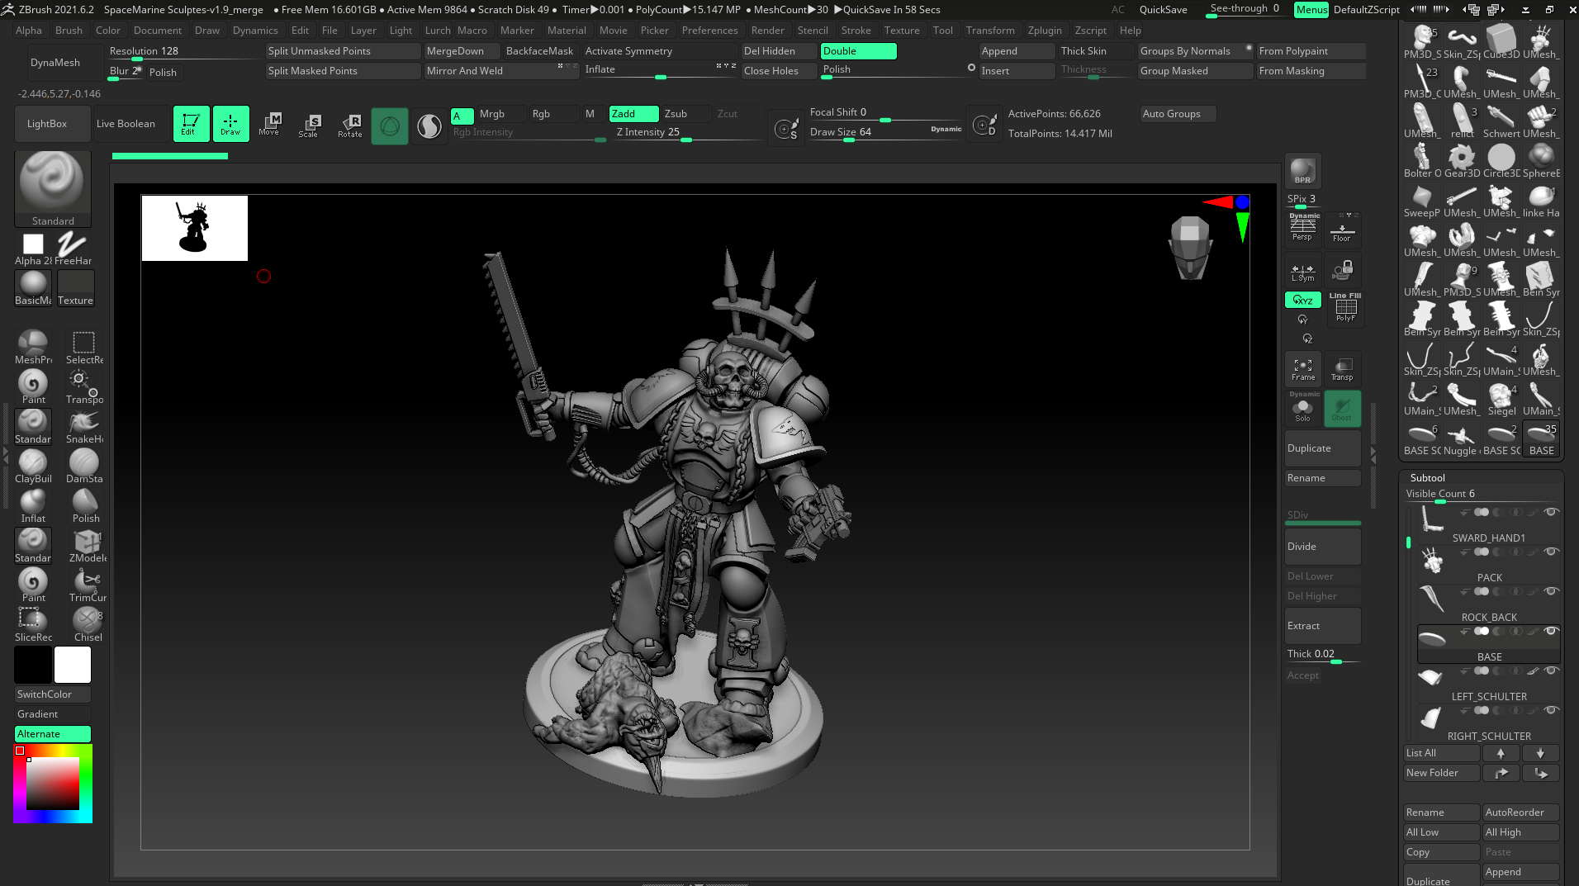
Task: Adjust the Draw Size slider
Action: point(885,134)
